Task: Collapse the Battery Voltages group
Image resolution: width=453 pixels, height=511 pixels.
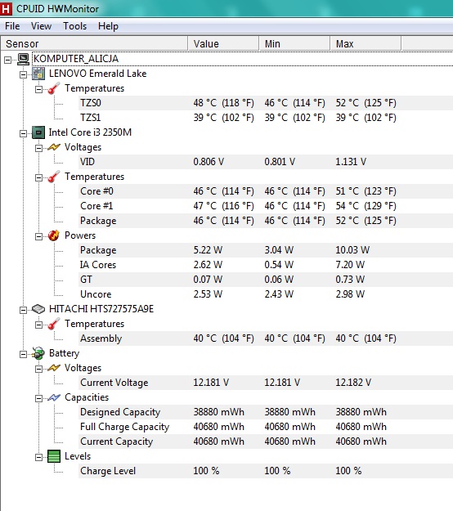Action: coord(38,369)
